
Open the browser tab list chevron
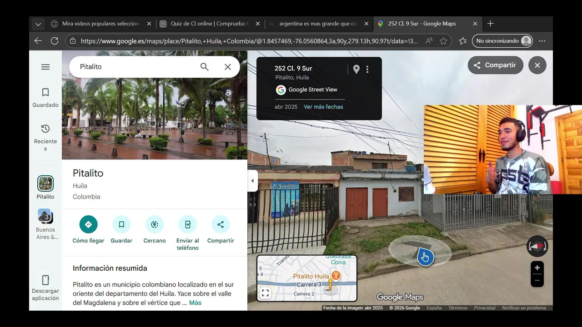38,24
